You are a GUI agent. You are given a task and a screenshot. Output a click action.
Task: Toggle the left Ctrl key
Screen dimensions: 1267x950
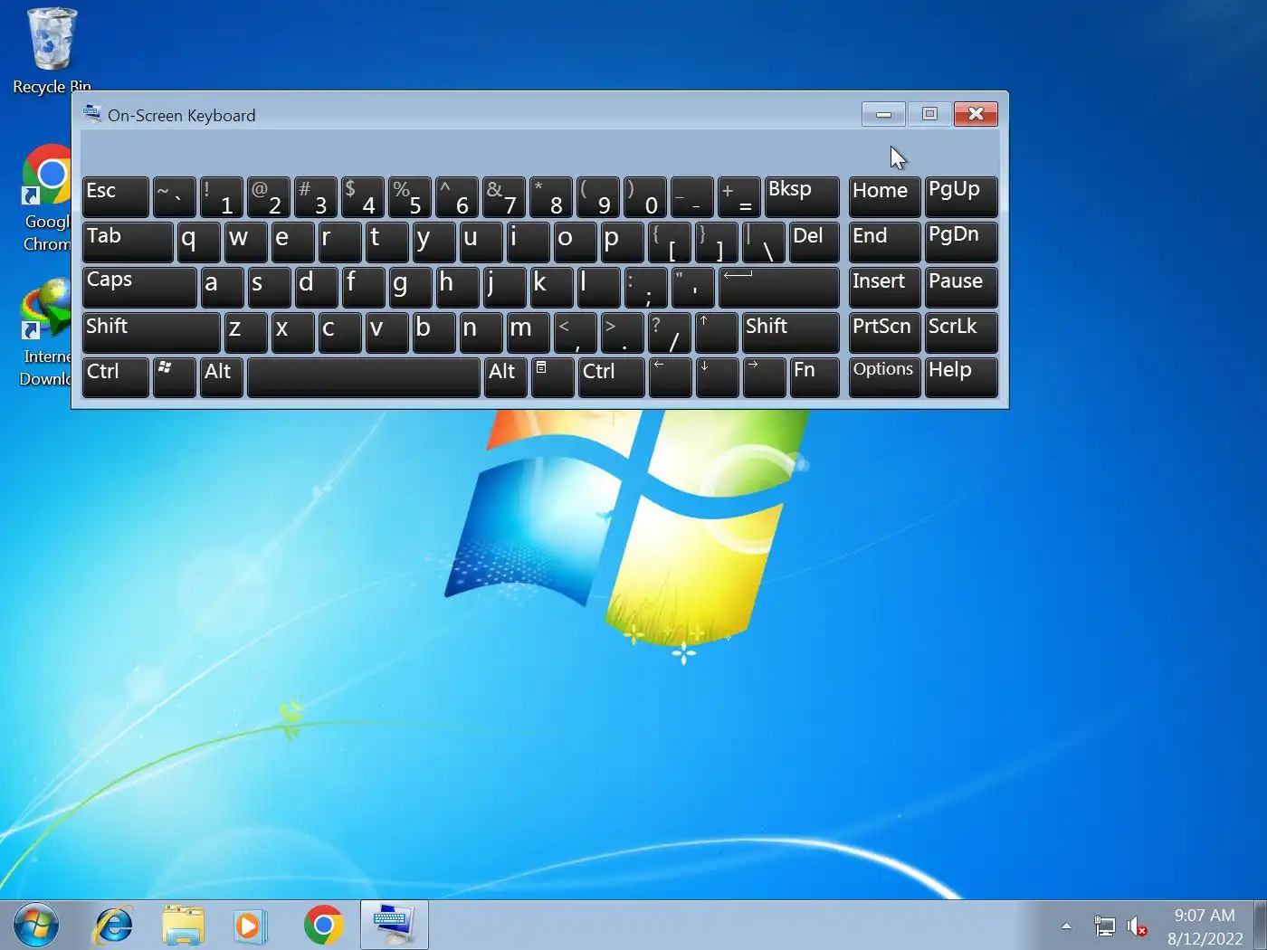click(x=115, y=377)
